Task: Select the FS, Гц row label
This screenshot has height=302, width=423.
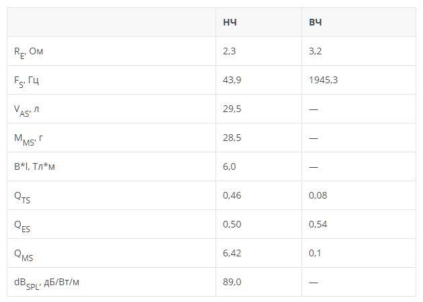Action: 26,81
